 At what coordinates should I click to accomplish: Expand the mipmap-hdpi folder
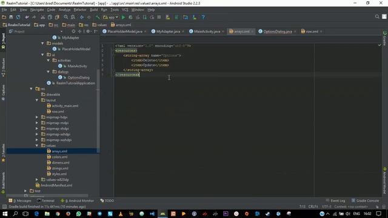37,117
